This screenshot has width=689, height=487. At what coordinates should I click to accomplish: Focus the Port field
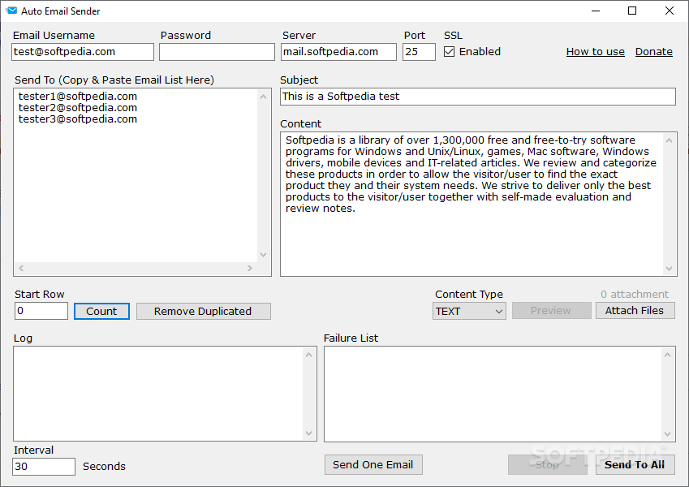click(419, 52)
